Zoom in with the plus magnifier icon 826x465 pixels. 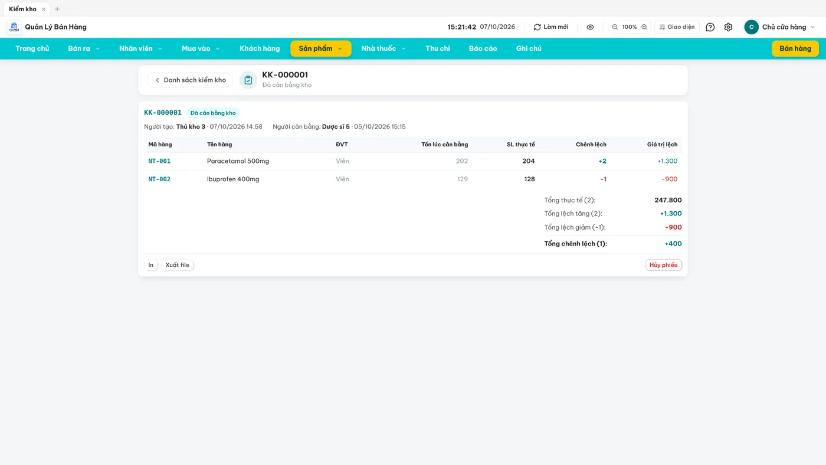tap(644, 27)
